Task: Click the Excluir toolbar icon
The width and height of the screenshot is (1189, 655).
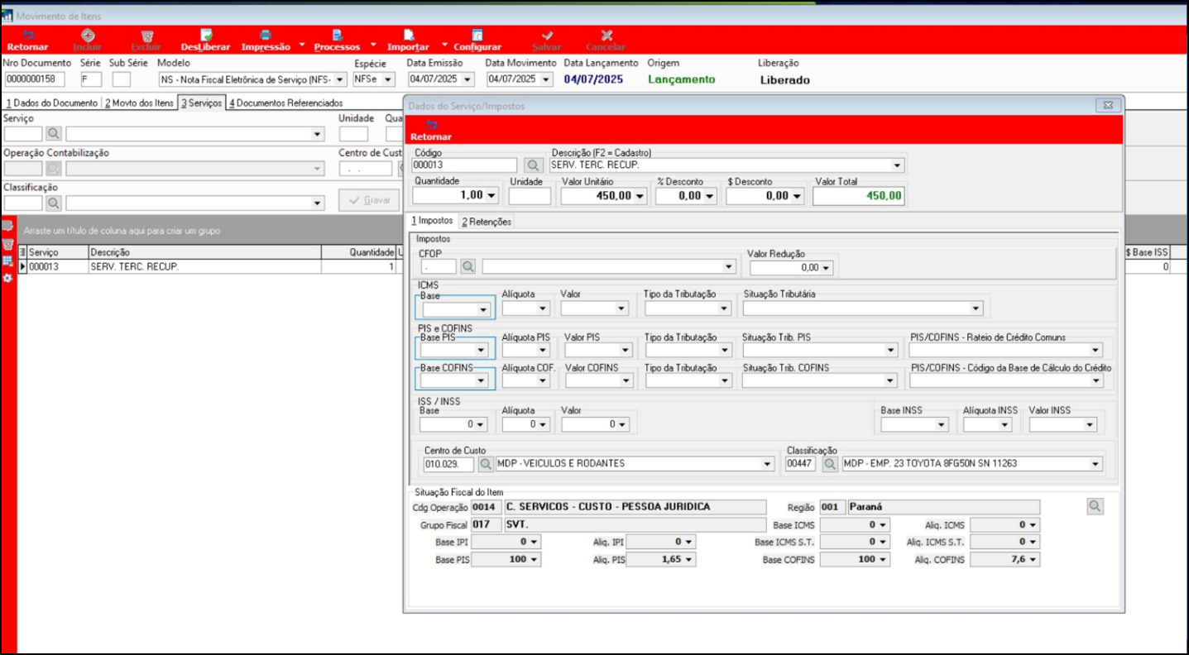Action: point(146,41)
